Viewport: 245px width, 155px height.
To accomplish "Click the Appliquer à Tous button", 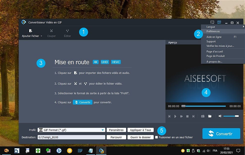I will point(140,130).
